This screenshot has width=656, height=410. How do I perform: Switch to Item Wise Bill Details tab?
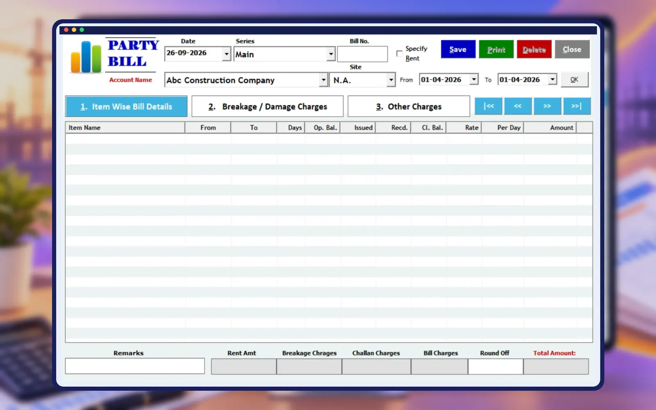126,107
